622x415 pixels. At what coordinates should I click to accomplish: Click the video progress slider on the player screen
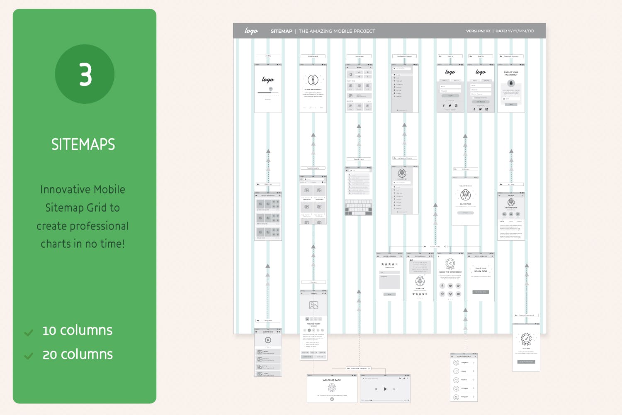371,400
